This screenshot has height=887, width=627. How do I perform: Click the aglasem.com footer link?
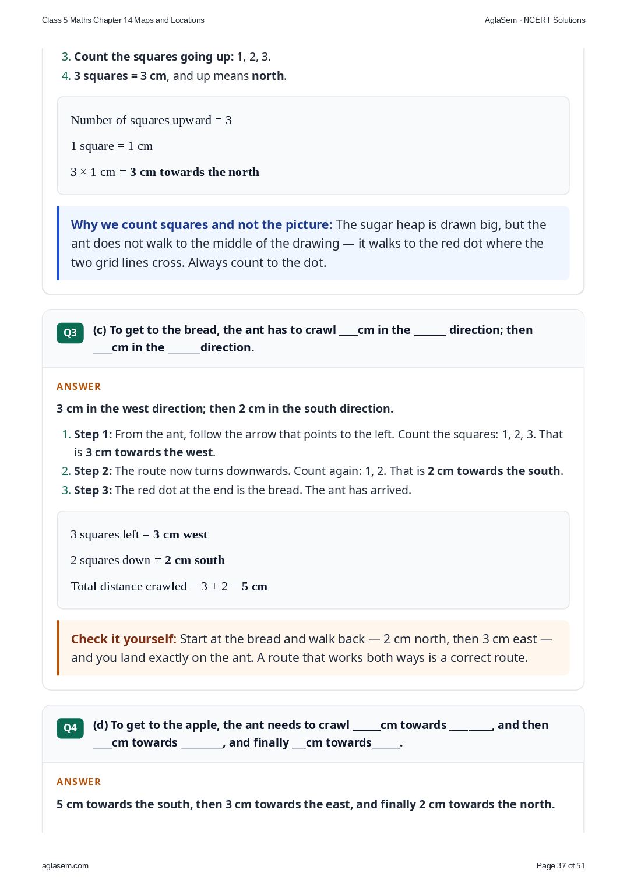pos(65,865)
